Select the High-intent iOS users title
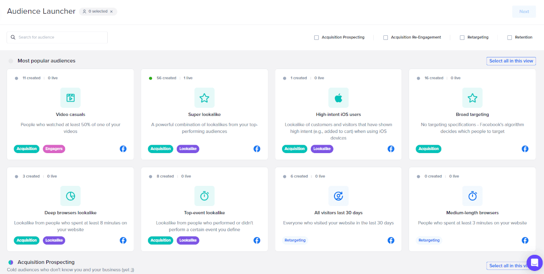544x274 pixels. pyautogui.click(x=338, y=114)
